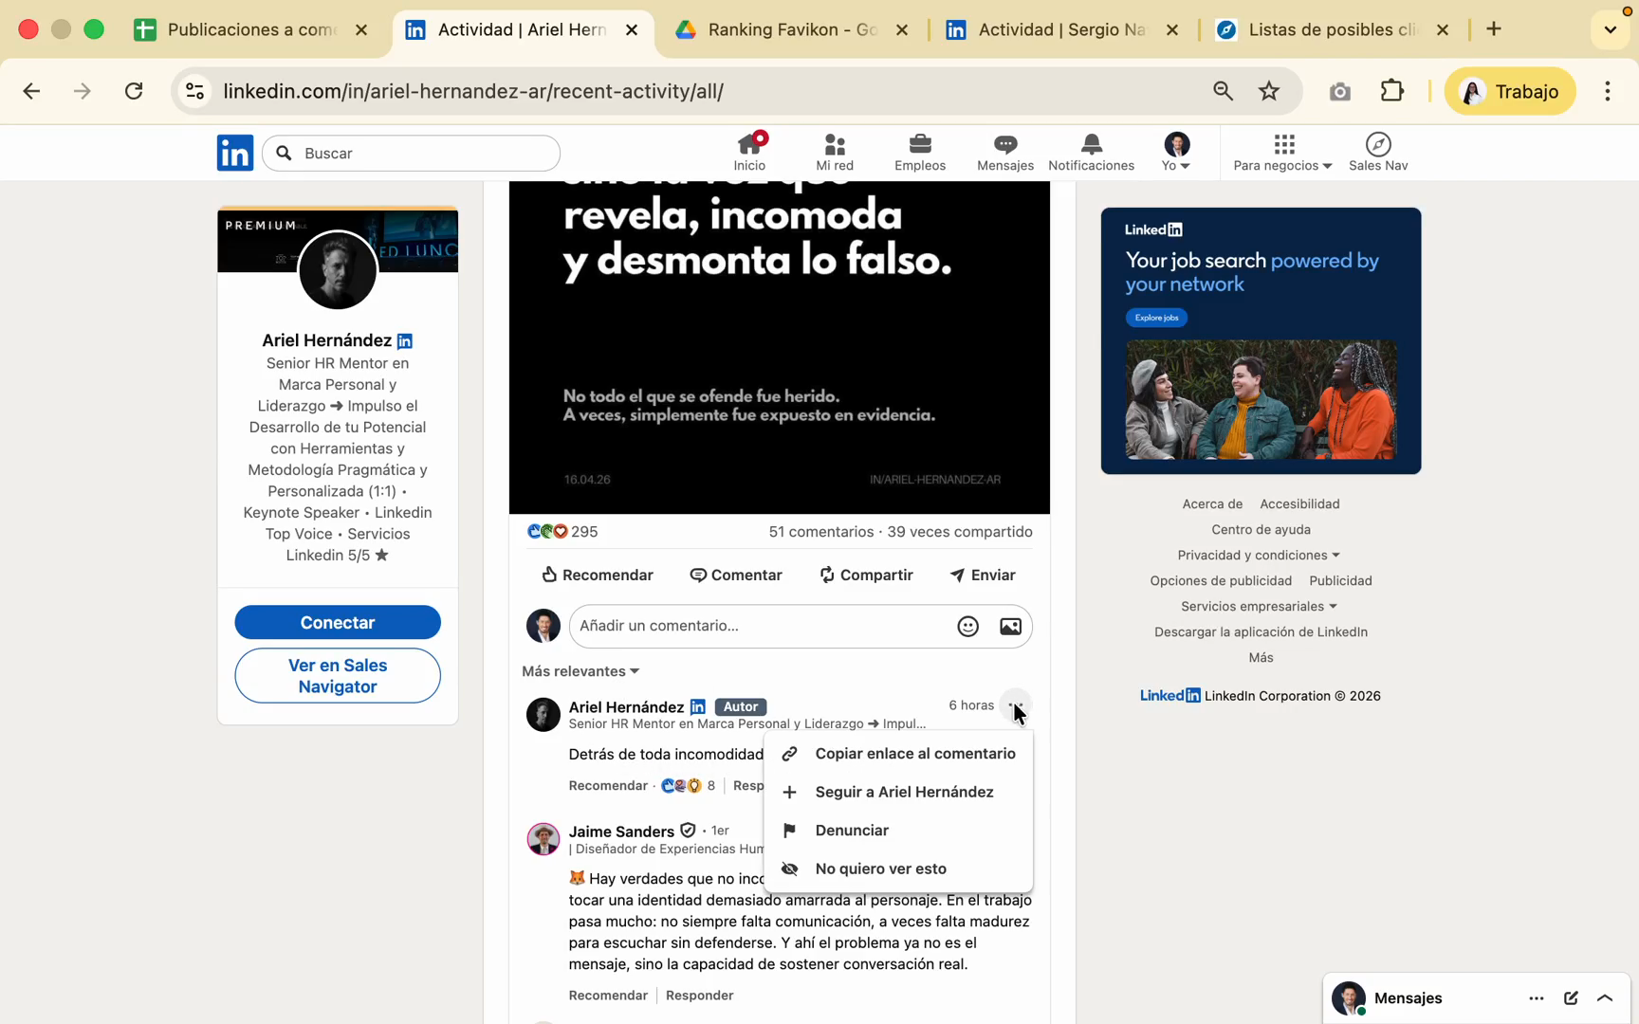Open the Para negocios dropdown
This screenshot has height=1024, width=1639.
point(1282,152)
